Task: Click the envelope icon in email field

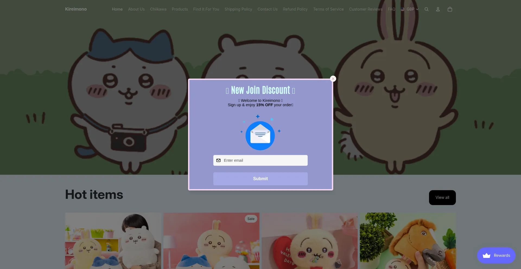Action: 218,160
